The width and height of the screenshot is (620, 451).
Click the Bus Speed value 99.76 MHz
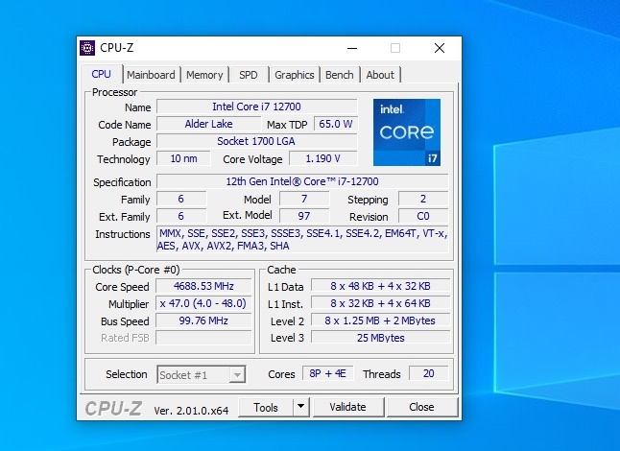[203, 320]
